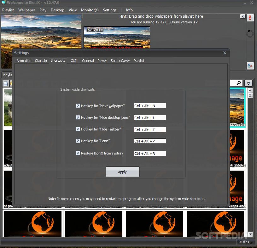Switch to the StartUp tab
The width and height of the screenshot is (257, 248).
coord(41,61)
